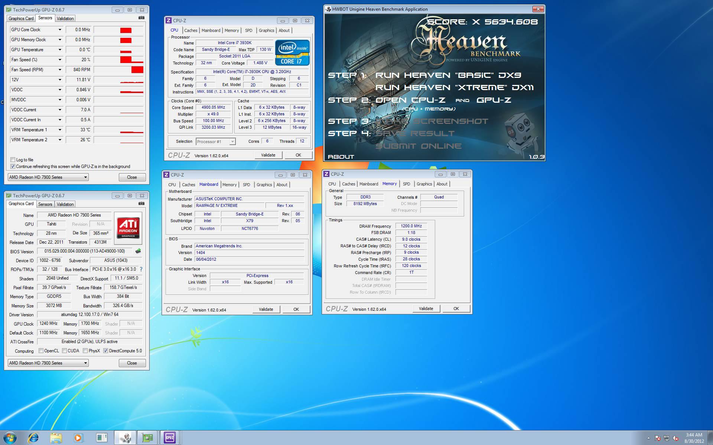Click the CPU-Z Memory window title icon
Screen dimensions: 713x445
[x=326, y=174]
